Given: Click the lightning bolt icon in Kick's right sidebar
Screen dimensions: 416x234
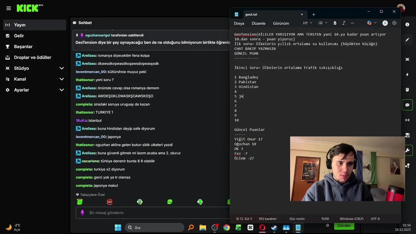Looking at the screenshot, I should click(407, 75).
